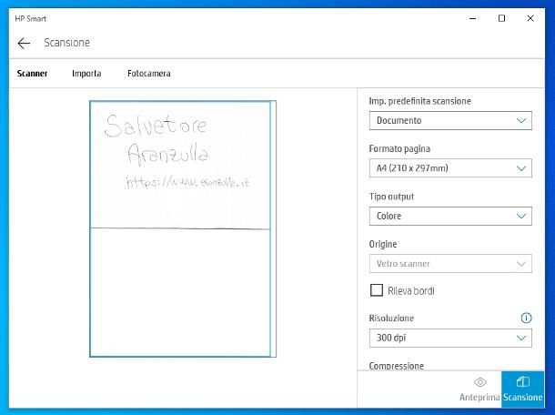Switch to the Scanner tab
555x415 pixels.
32,74
